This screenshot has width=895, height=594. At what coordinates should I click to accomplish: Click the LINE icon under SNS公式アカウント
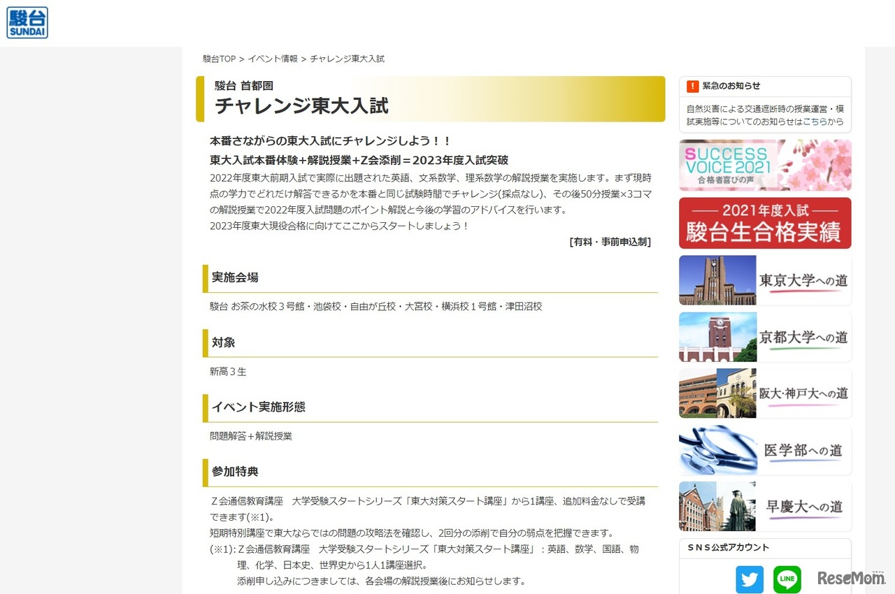coord(787,579)
